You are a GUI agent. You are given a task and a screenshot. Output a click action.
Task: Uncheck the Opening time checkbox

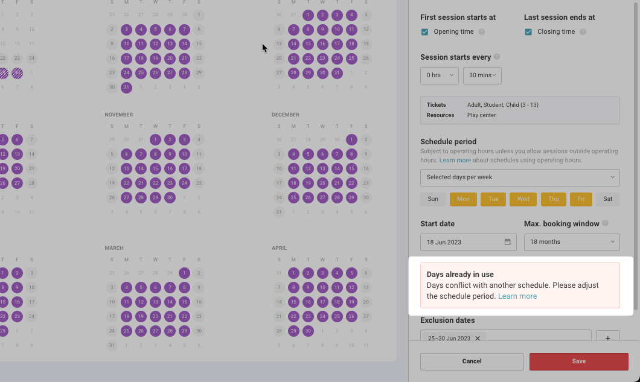425,32
